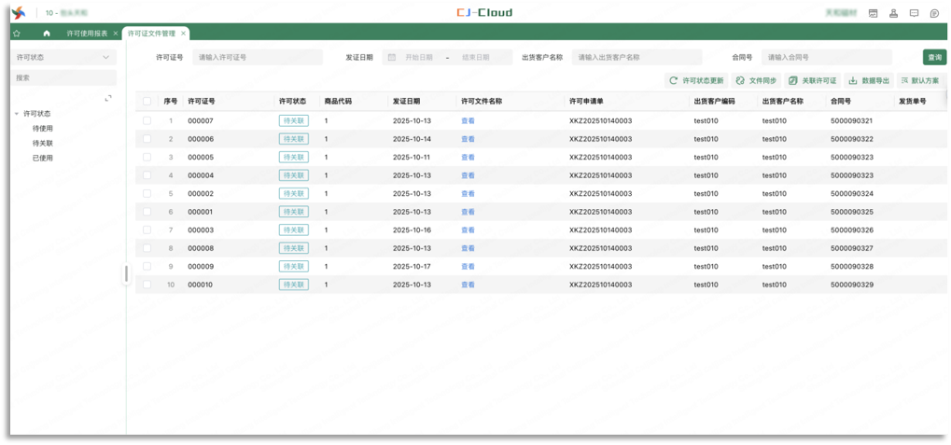The image size is (951, 445).
Task: Select the checkbox for license 000010
Action: tap(147, 285)
